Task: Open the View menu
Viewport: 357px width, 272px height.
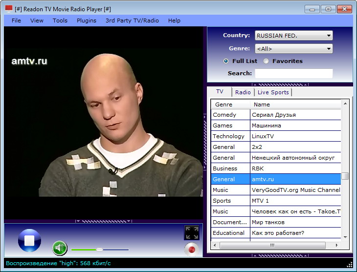Action: (x=37, y=21)
